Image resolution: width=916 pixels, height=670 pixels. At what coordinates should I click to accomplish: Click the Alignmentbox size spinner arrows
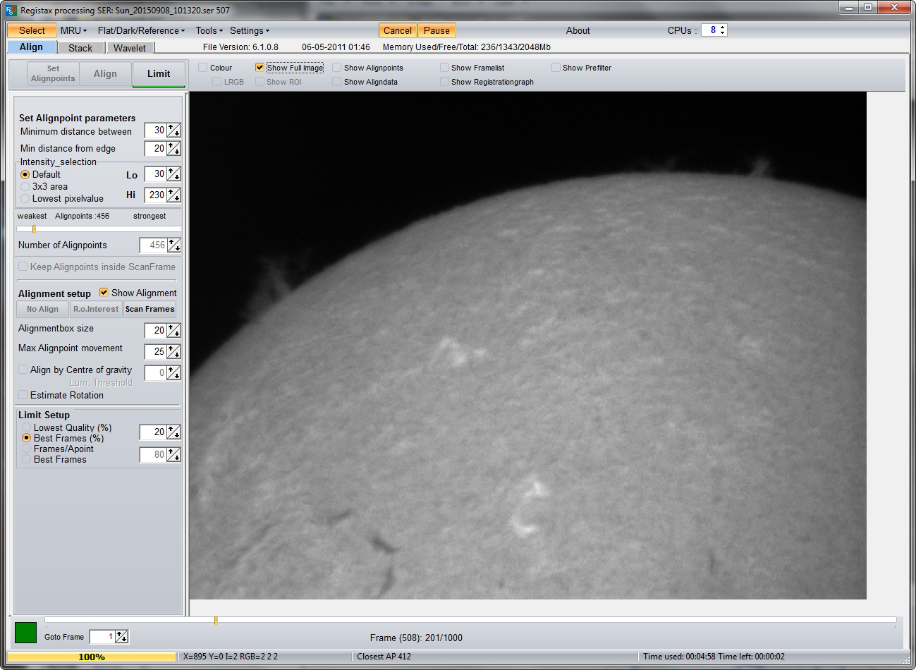pyautogui.click(x=173, y=331)
